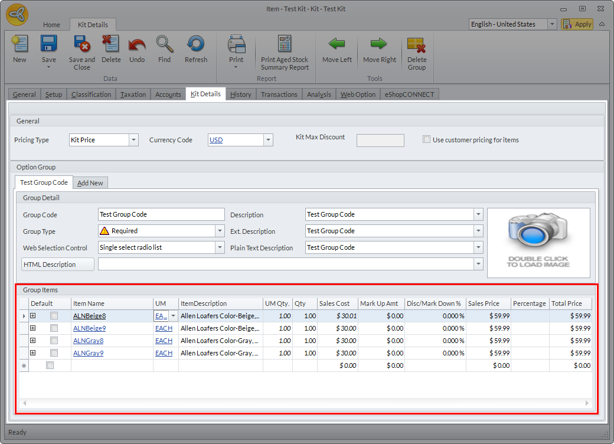Enable Use customer pricing for items
614x444 pixels.
[x=427, y=140]
